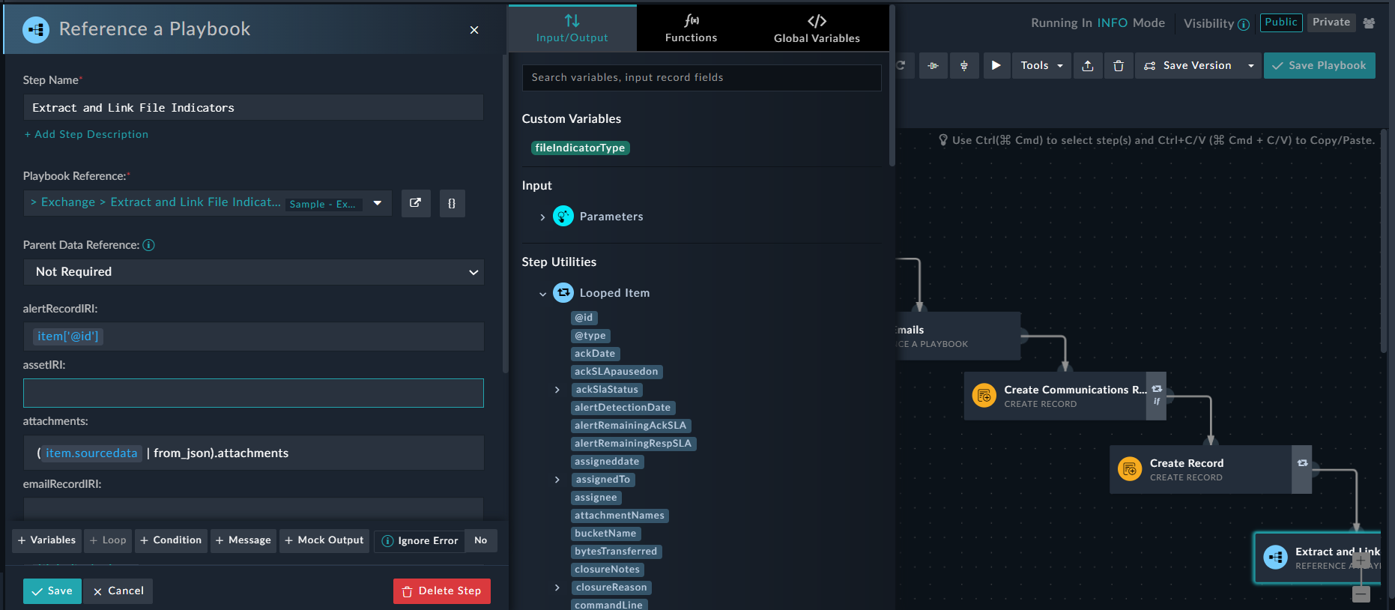1395x610 pixels.
Task: Open the Parent Data Reference dropdown
Action: click(x=254, y=272)
